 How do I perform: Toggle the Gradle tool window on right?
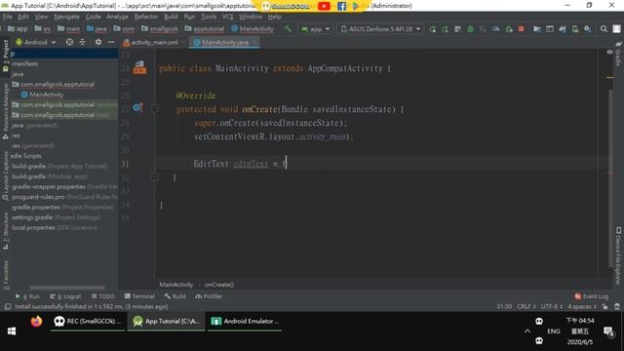(618, 54)
